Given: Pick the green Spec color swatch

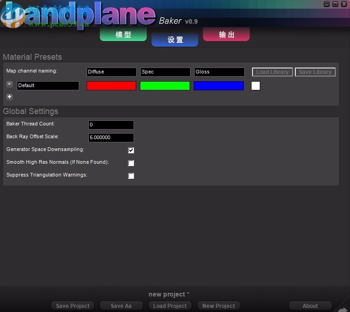Looking at the screenshot, I should (165, 86).
